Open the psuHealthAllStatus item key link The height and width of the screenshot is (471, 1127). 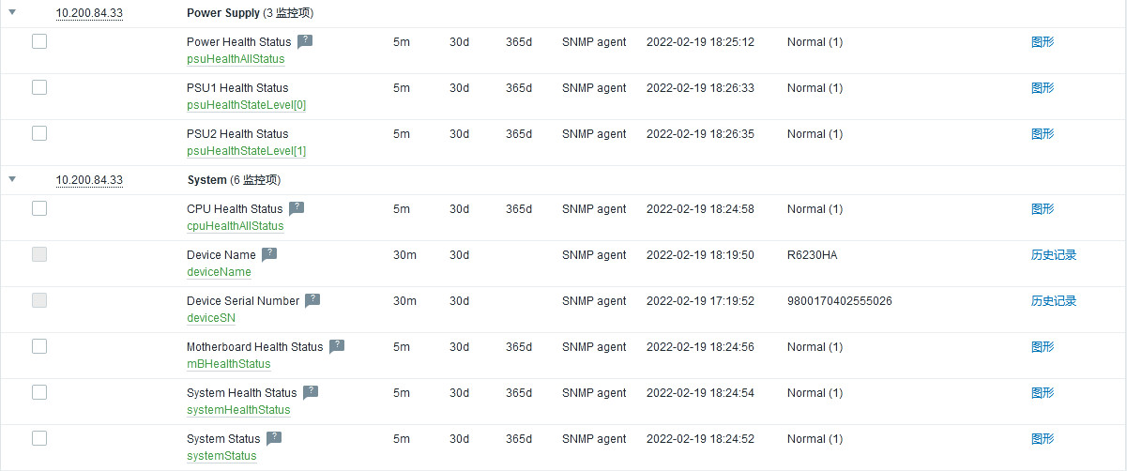pyautogui.click(x=236, y=59)
